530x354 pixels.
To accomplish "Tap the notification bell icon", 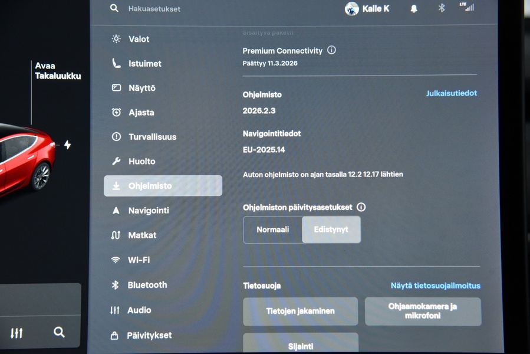I will pyautogui.click(x=414, y=9).
